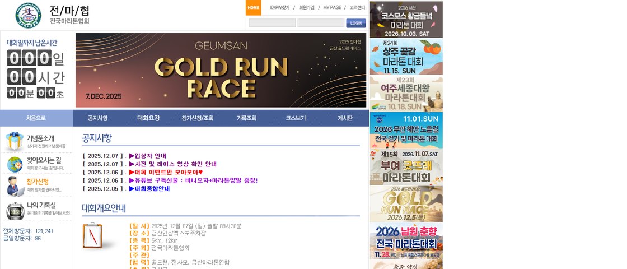Viewport: 627px width, 269px height.
Task: Open 상주 곶감 마라톤 대회 banner
Action: point(406,57)
